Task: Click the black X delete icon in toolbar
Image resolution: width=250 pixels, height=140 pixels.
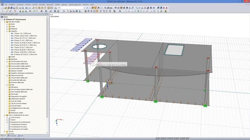Action: point(145,8)
